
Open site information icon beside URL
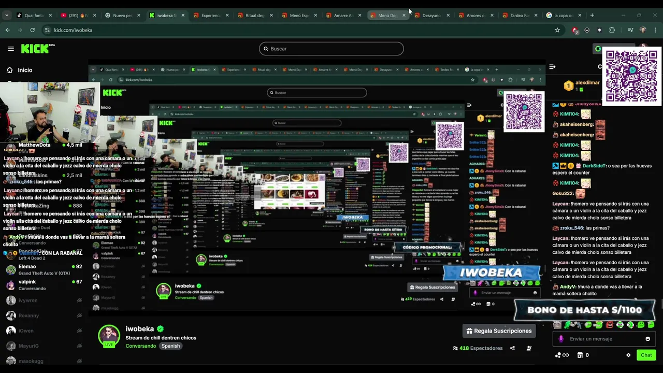(47, 30)
